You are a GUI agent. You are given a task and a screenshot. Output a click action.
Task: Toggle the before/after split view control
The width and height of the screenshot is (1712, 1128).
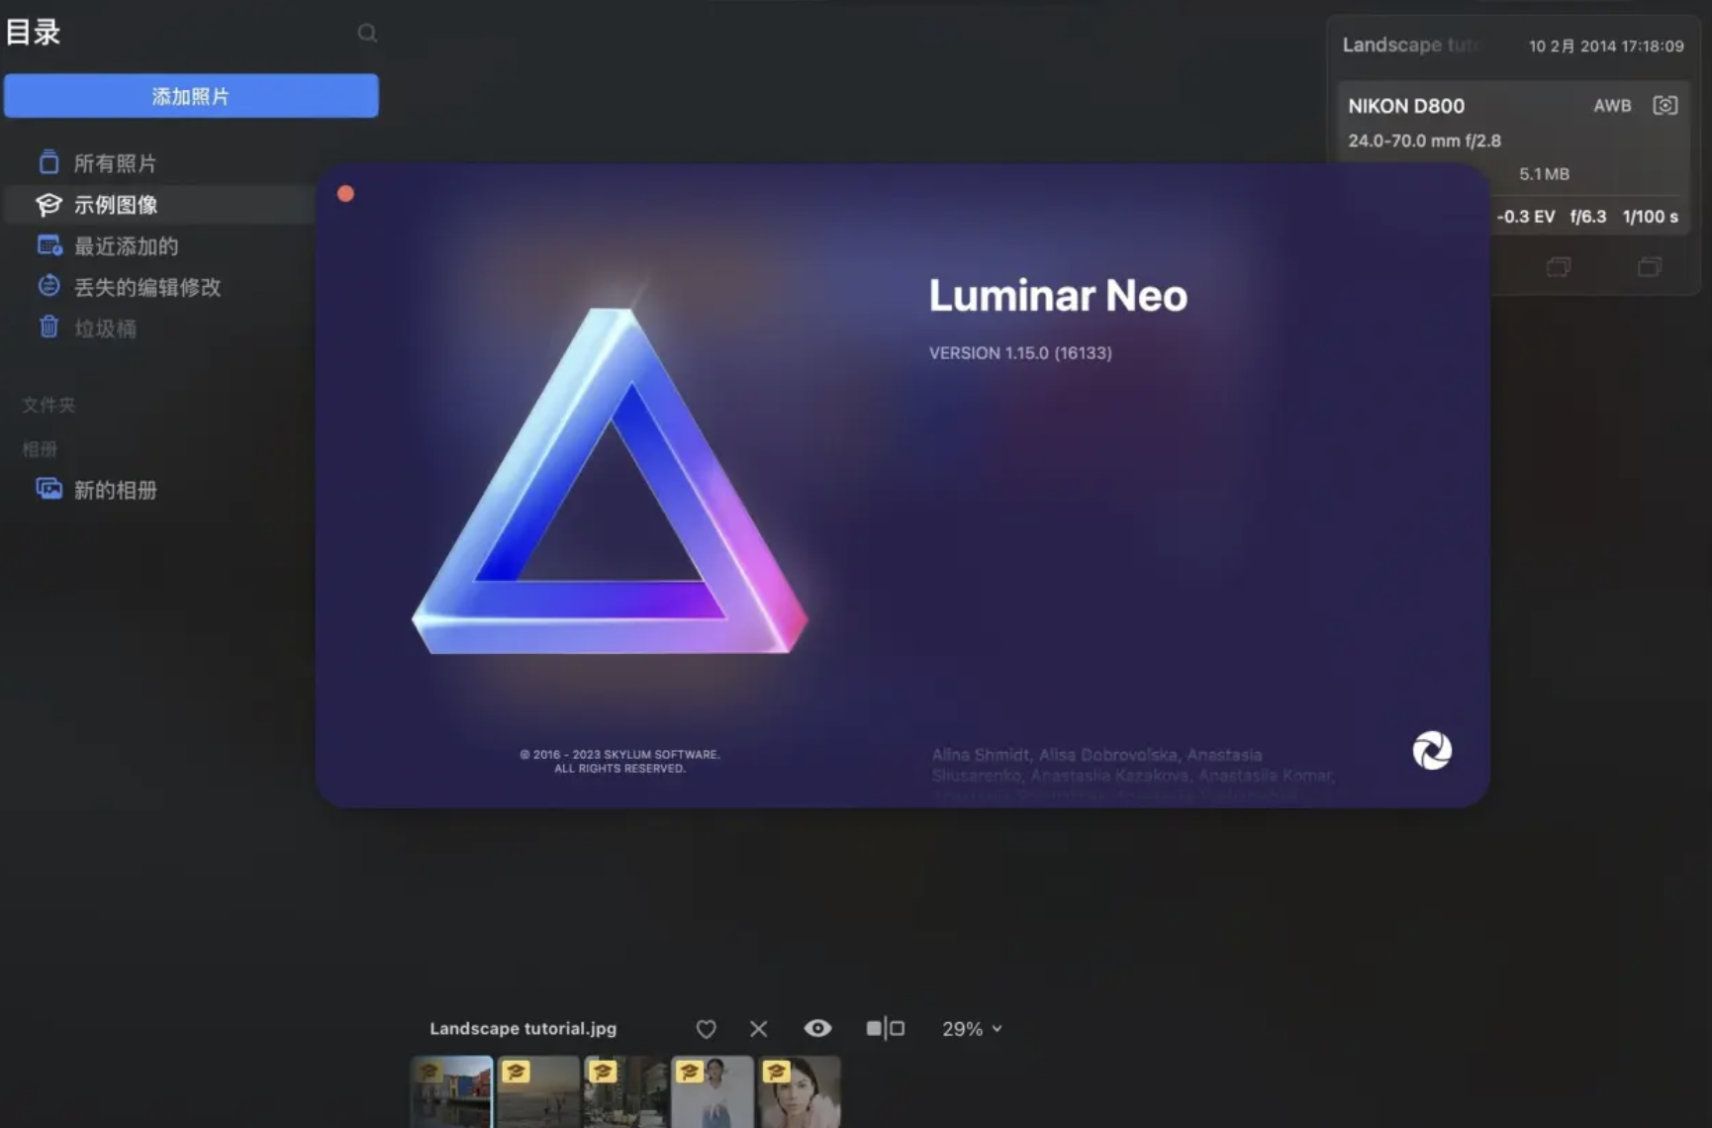point(886,1028)
